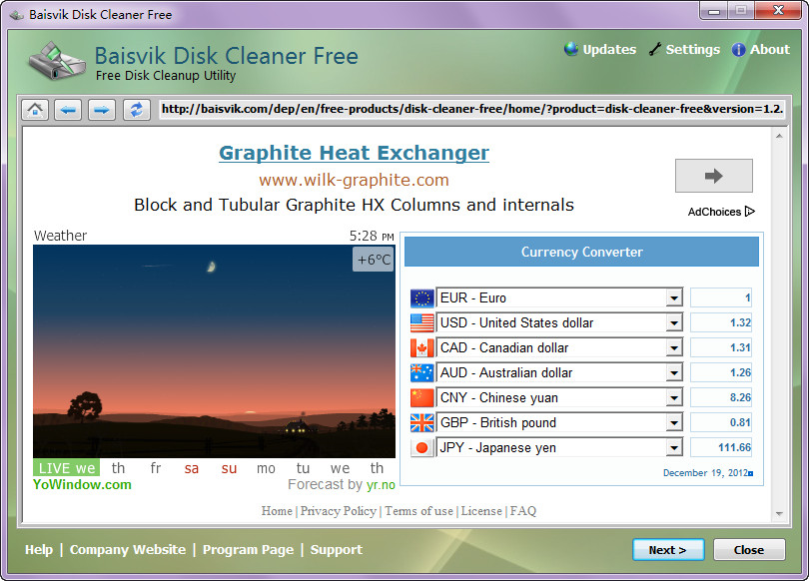The width and height of the screenshot is (809, 581).
Task: Open the Support link
Action: [336, 549]
